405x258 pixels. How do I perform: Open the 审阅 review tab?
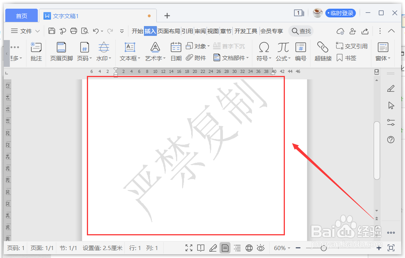pyautogui.click(x=200, y=31)
